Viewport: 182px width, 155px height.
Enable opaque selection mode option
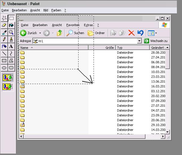click(x=8, y=77)
